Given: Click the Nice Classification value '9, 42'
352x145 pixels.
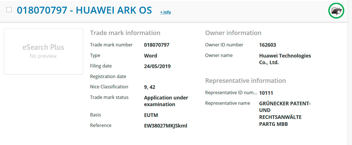Looking at the screenshot, I should click(150, 87).
